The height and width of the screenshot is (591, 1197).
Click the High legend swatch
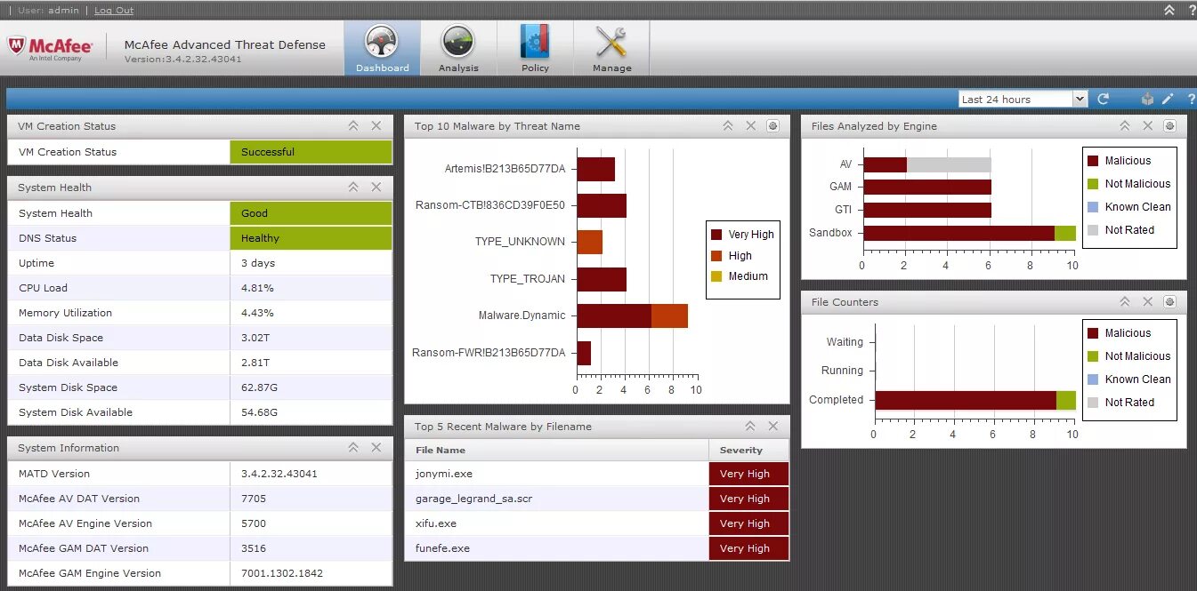coord(716,256)
